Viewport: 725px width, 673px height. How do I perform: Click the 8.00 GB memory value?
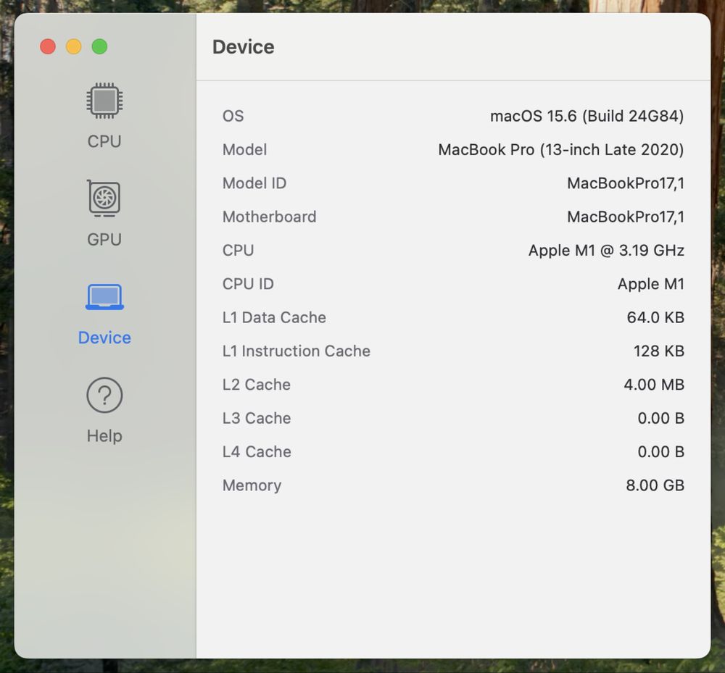pos(655,485)
